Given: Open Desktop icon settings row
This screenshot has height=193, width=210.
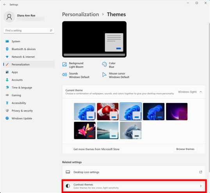Looking at the screenshot, I should click(x=134, y=172).
